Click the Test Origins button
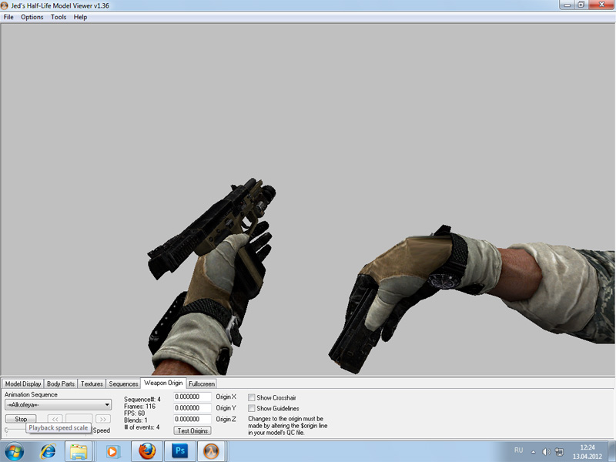This screenshot has width=616, height=462. [192, 430]
